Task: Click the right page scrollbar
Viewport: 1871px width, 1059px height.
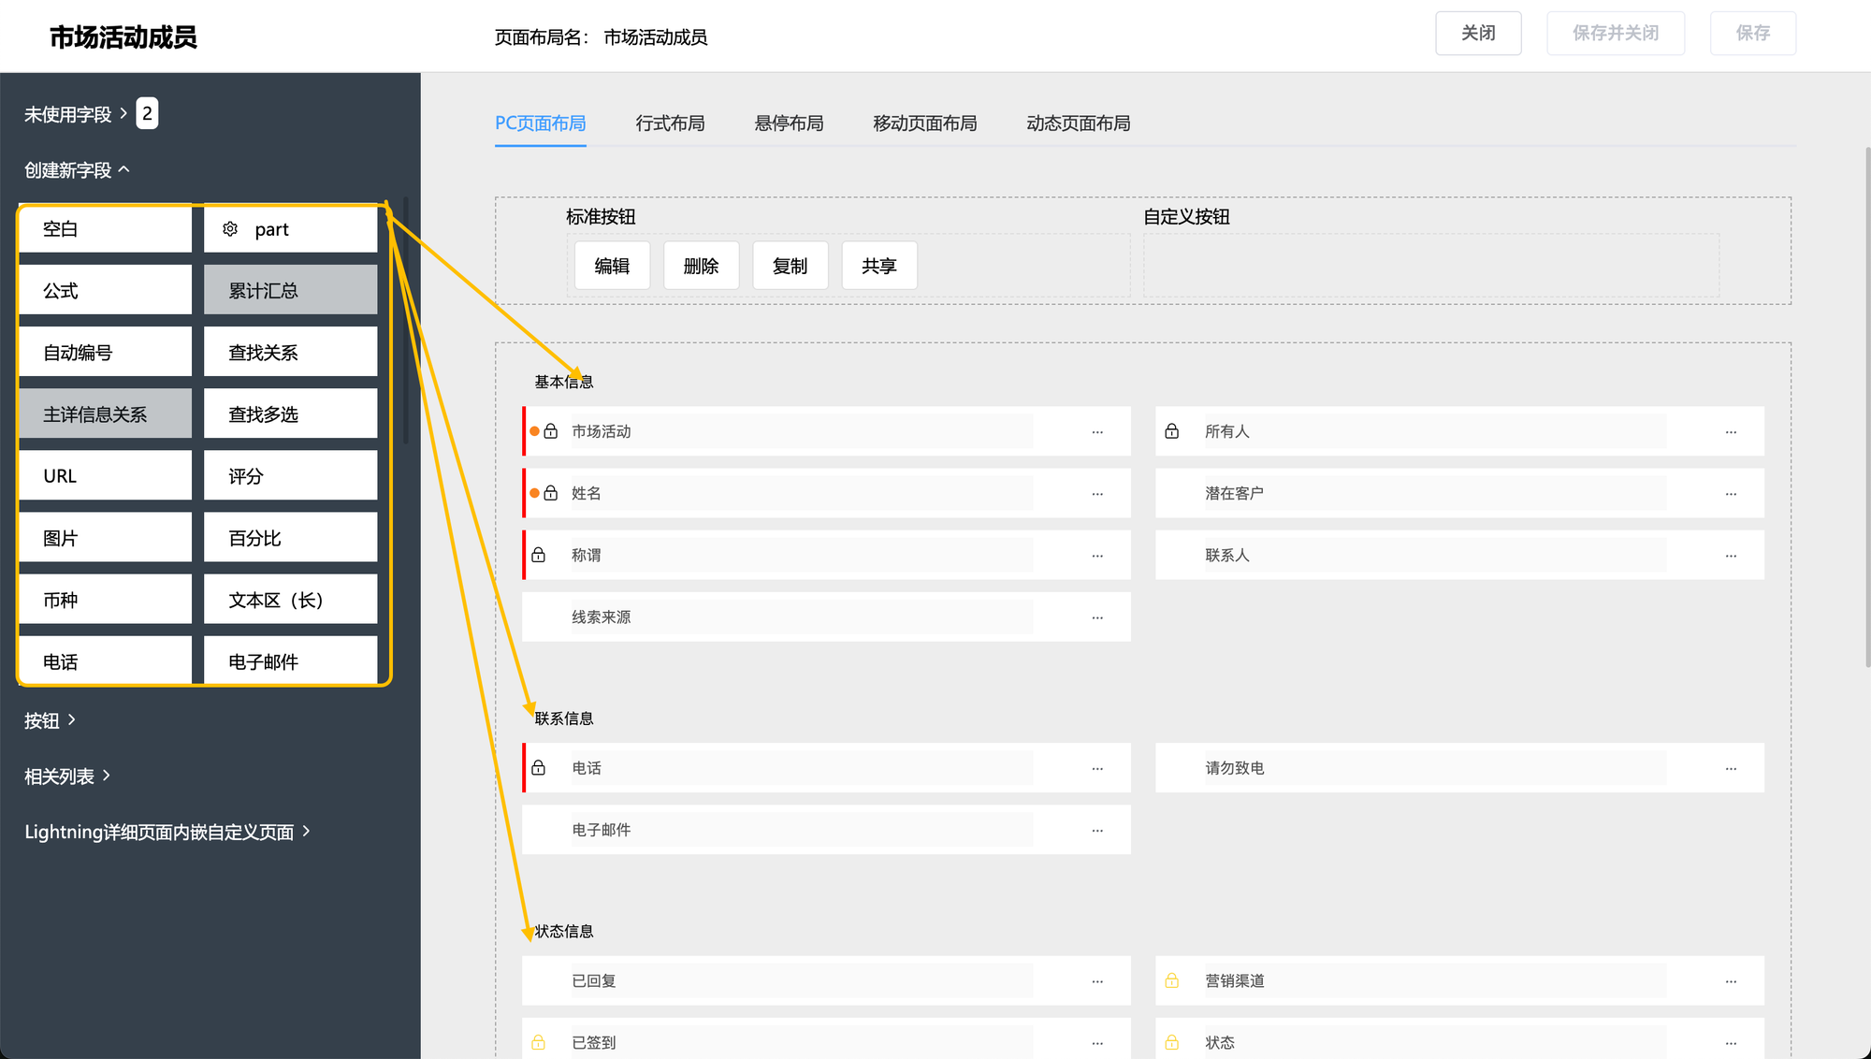Action: click(x=1867, y=407)
